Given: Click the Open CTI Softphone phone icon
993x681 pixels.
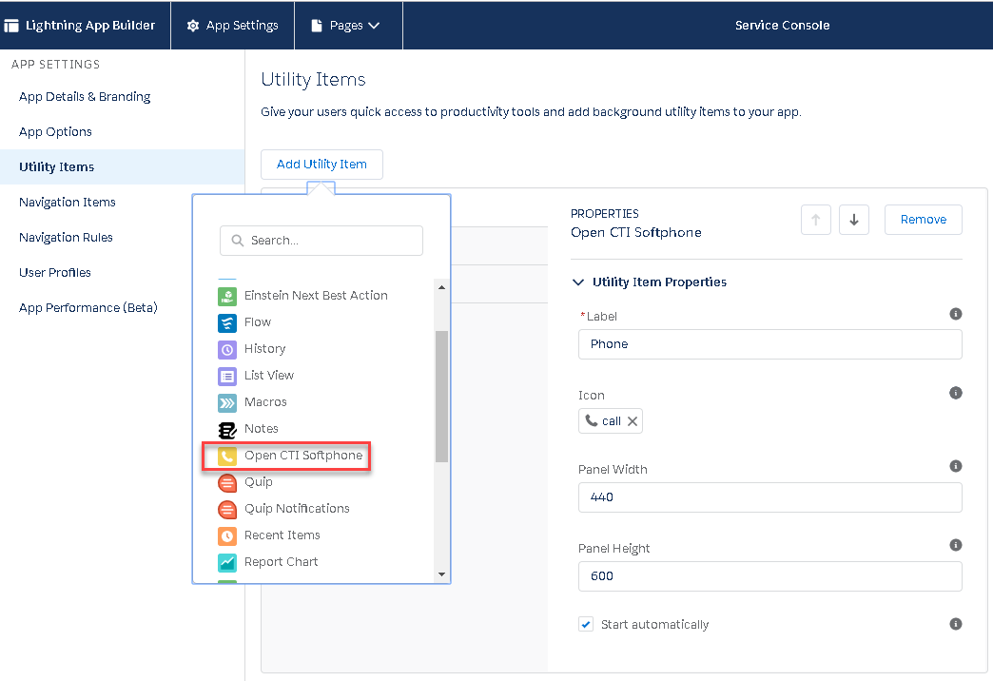Looking at the screenshot, I should pyautogui.click(x=226, y=456).
